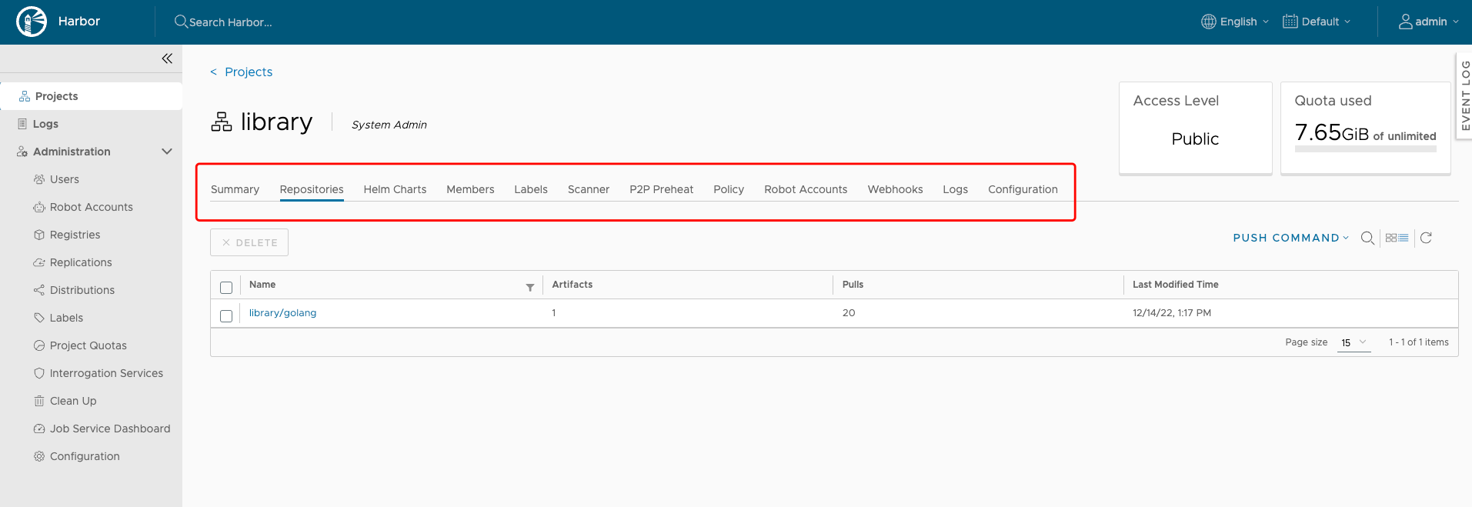The image size is (1472, 507).
Task: Open the EVENT LOG side panel
Action: pyautogui.click(x=1464, y=95)
